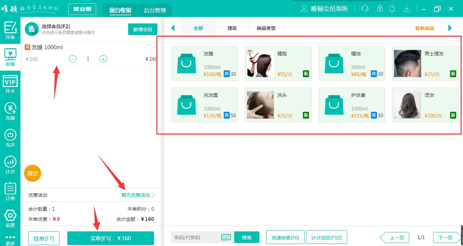Increase 发膜 quantity with plus button

tap(103, 59)
